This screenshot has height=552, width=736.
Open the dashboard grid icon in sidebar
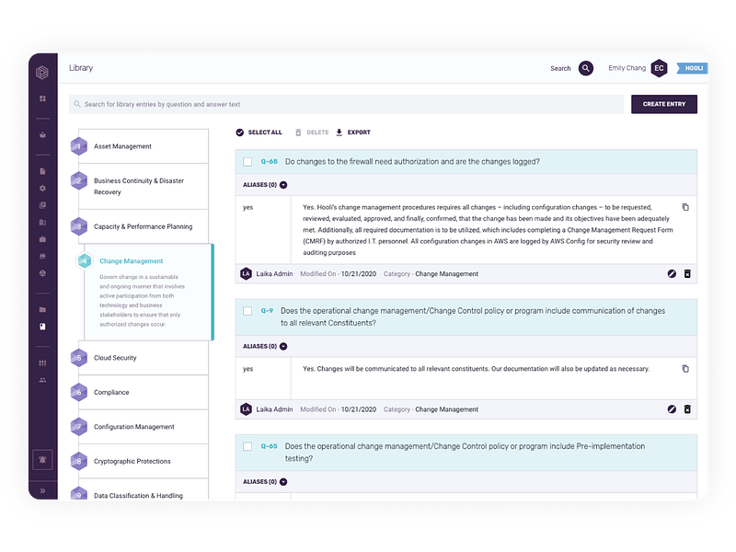[42, 98]
